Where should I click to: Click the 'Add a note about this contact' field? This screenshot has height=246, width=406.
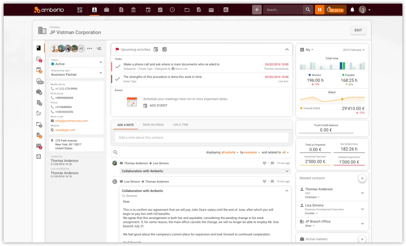(202, 138)
